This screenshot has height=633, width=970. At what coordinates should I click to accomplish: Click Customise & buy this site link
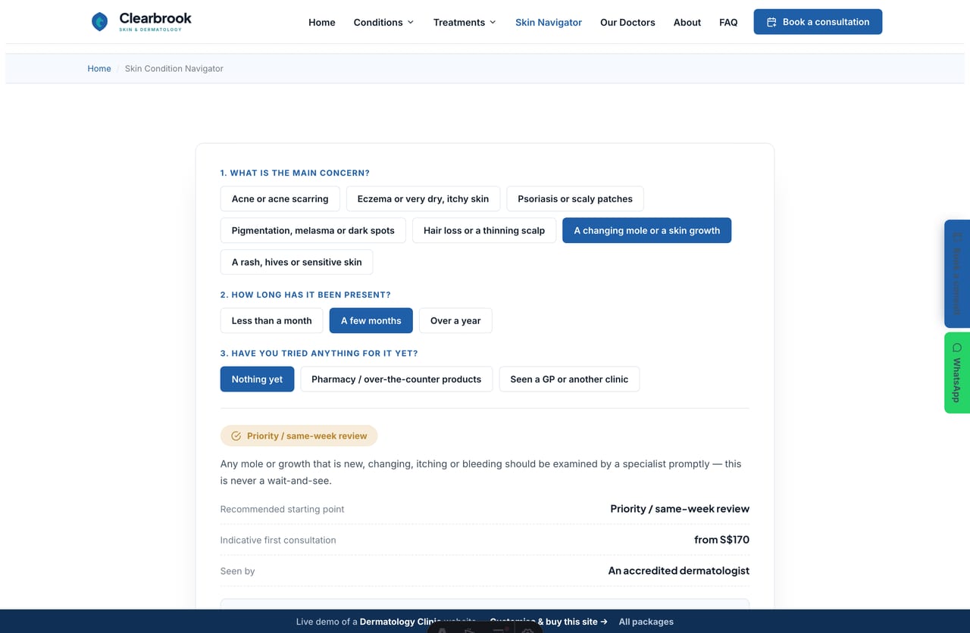point(549,622)
